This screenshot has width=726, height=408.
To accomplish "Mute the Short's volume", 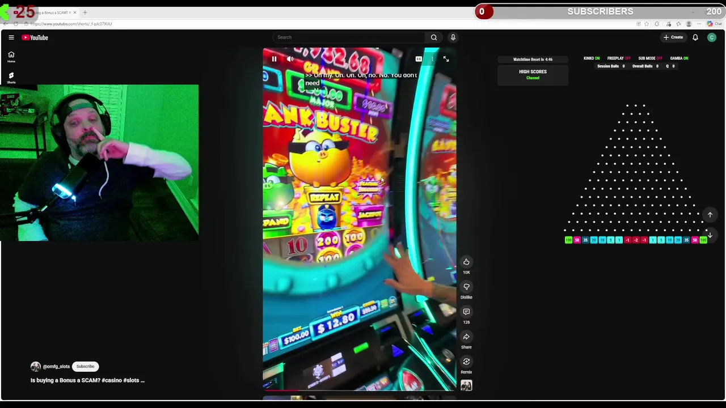I will pyautogui.click(x=290, y=59).
